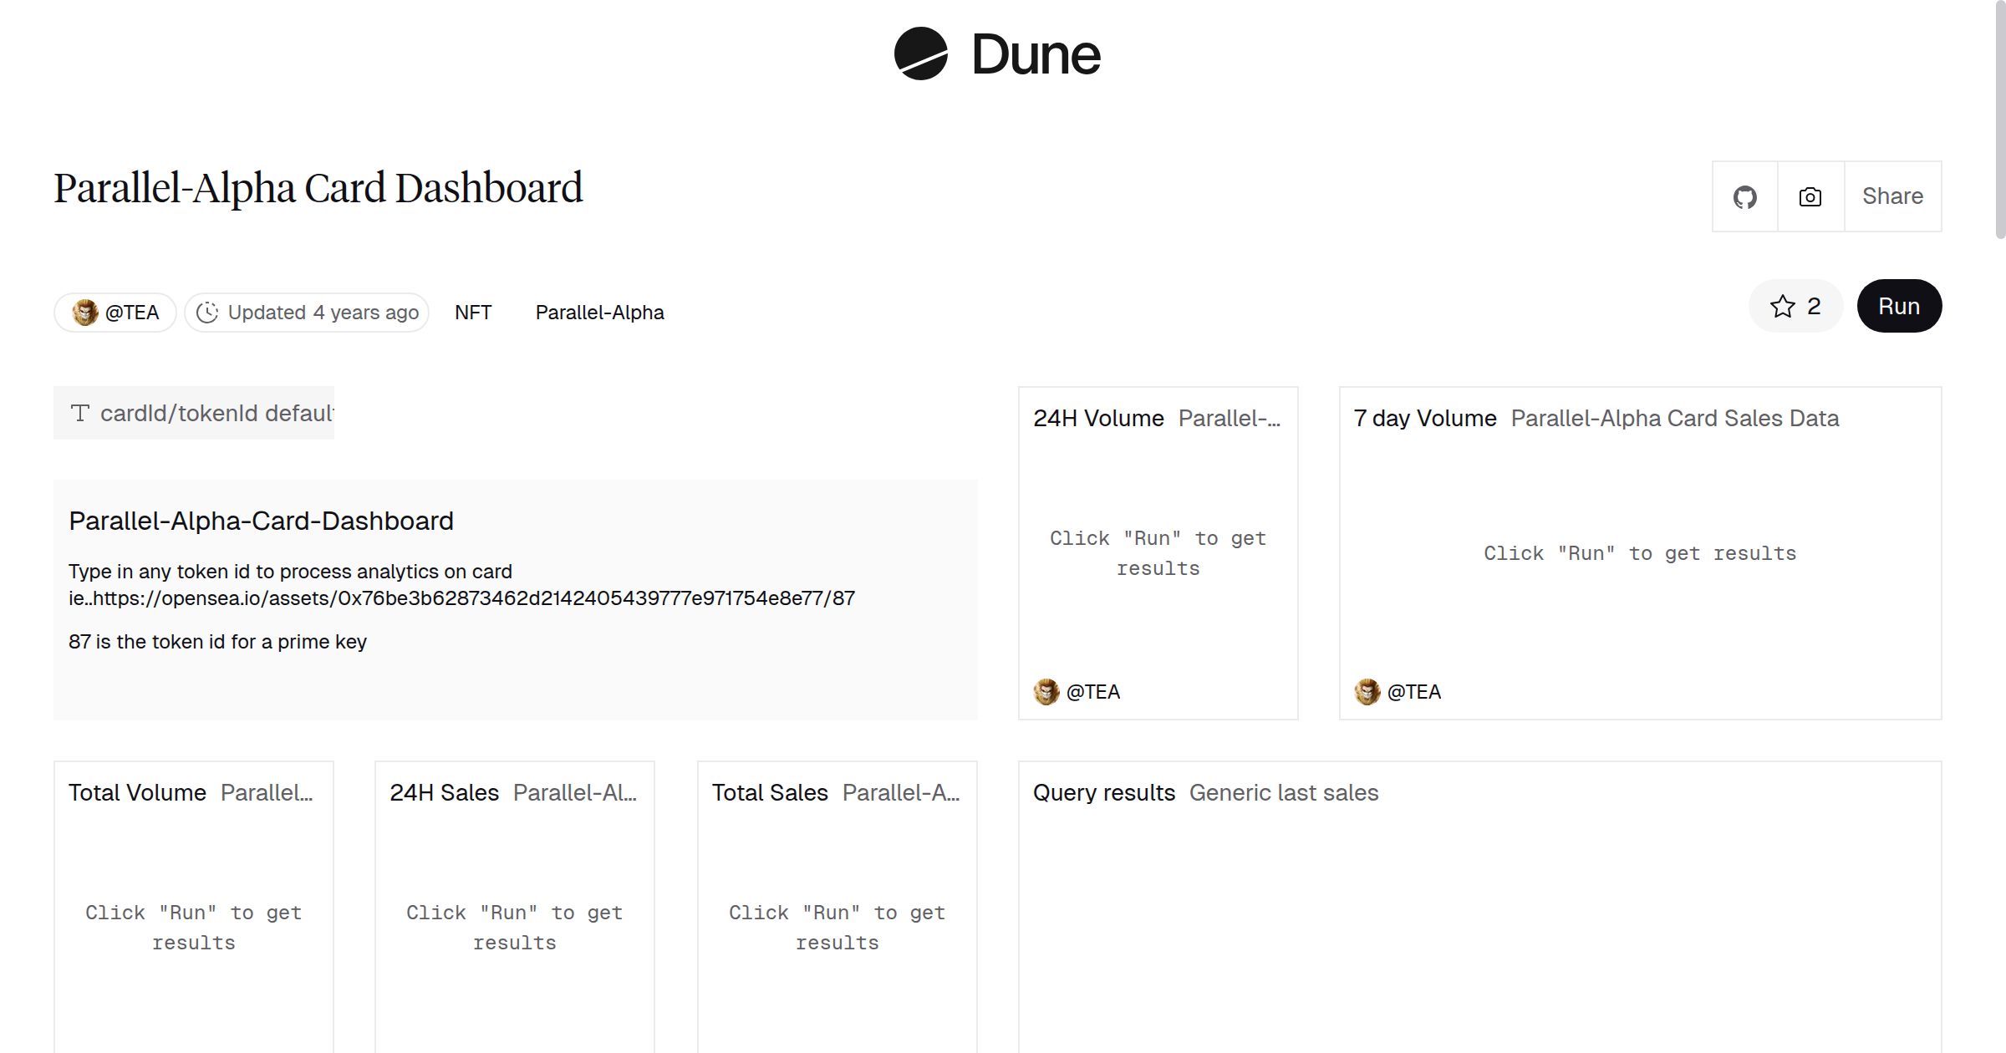Select the Parallel-Alpha tag

coord(599,312)
